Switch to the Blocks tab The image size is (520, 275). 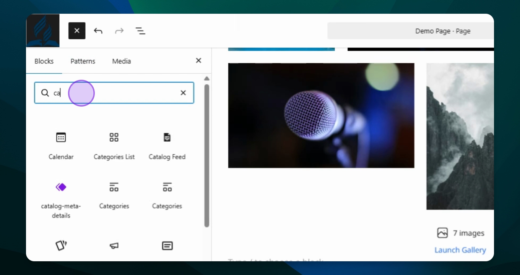click(x=44, y=61)
